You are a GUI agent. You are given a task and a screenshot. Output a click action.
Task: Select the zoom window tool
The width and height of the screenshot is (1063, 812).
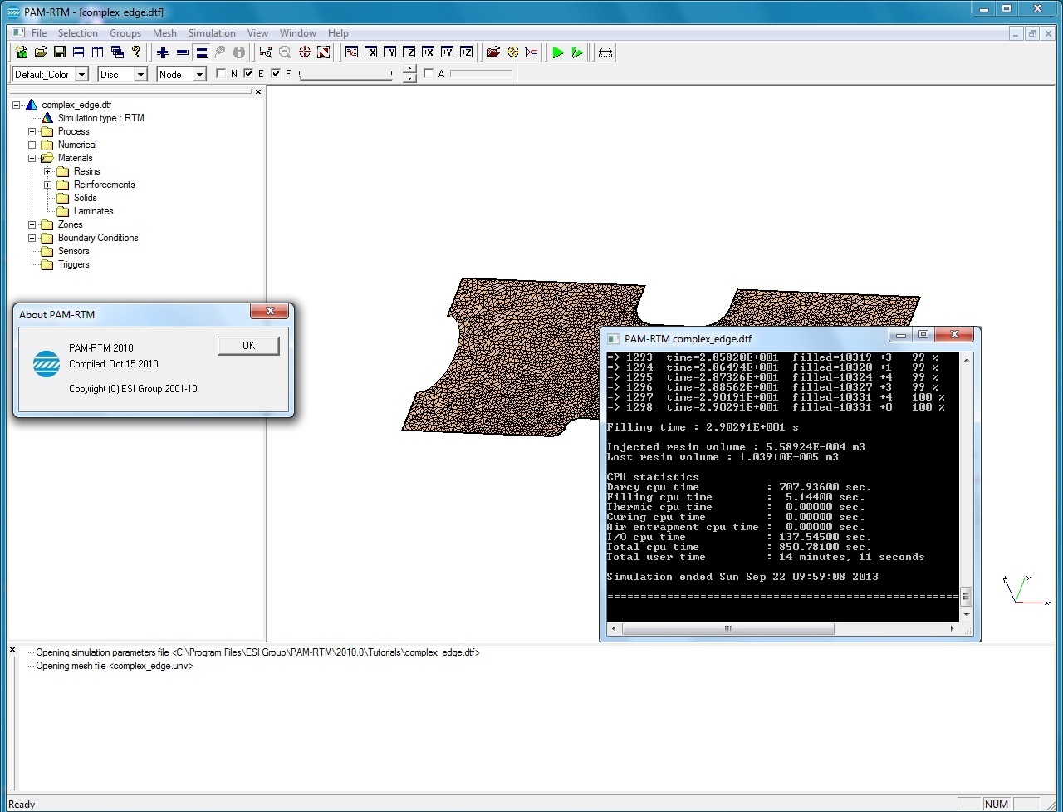click(266, 52)
